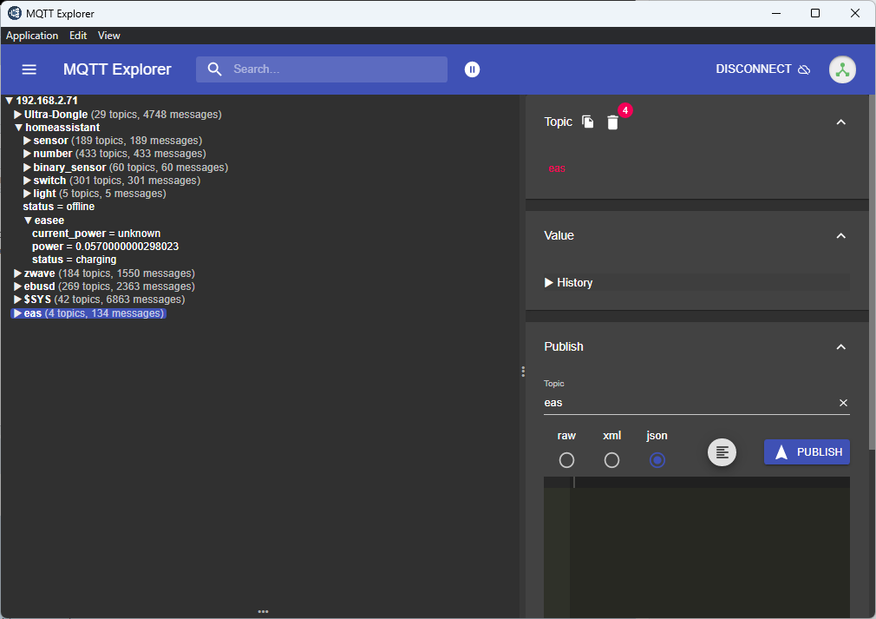
Task: Open the Application menu
Action: point(32,36)
